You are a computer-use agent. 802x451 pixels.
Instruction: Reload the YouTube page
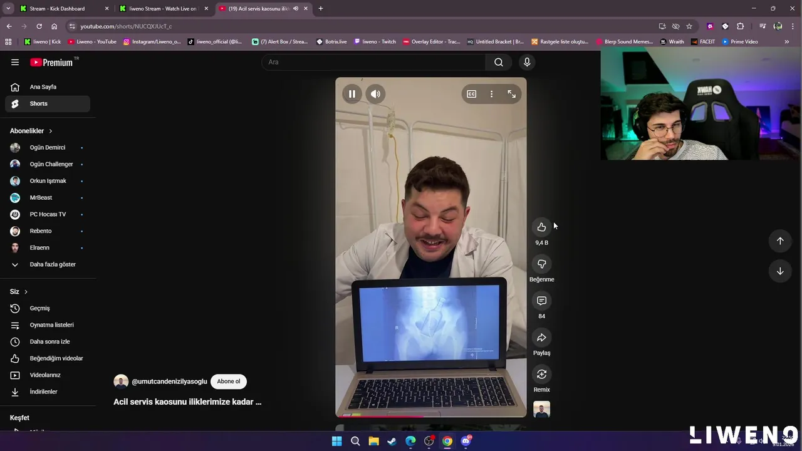click(39, 26)
